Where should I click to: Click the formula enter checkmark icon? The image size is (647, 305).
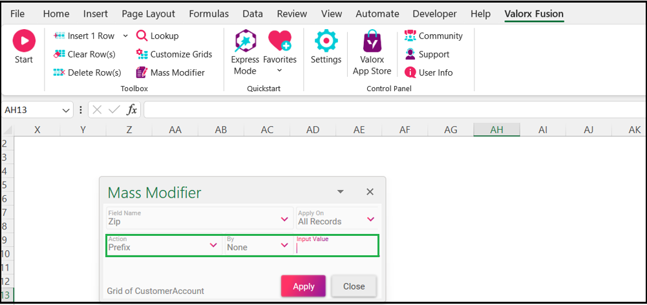114,110
